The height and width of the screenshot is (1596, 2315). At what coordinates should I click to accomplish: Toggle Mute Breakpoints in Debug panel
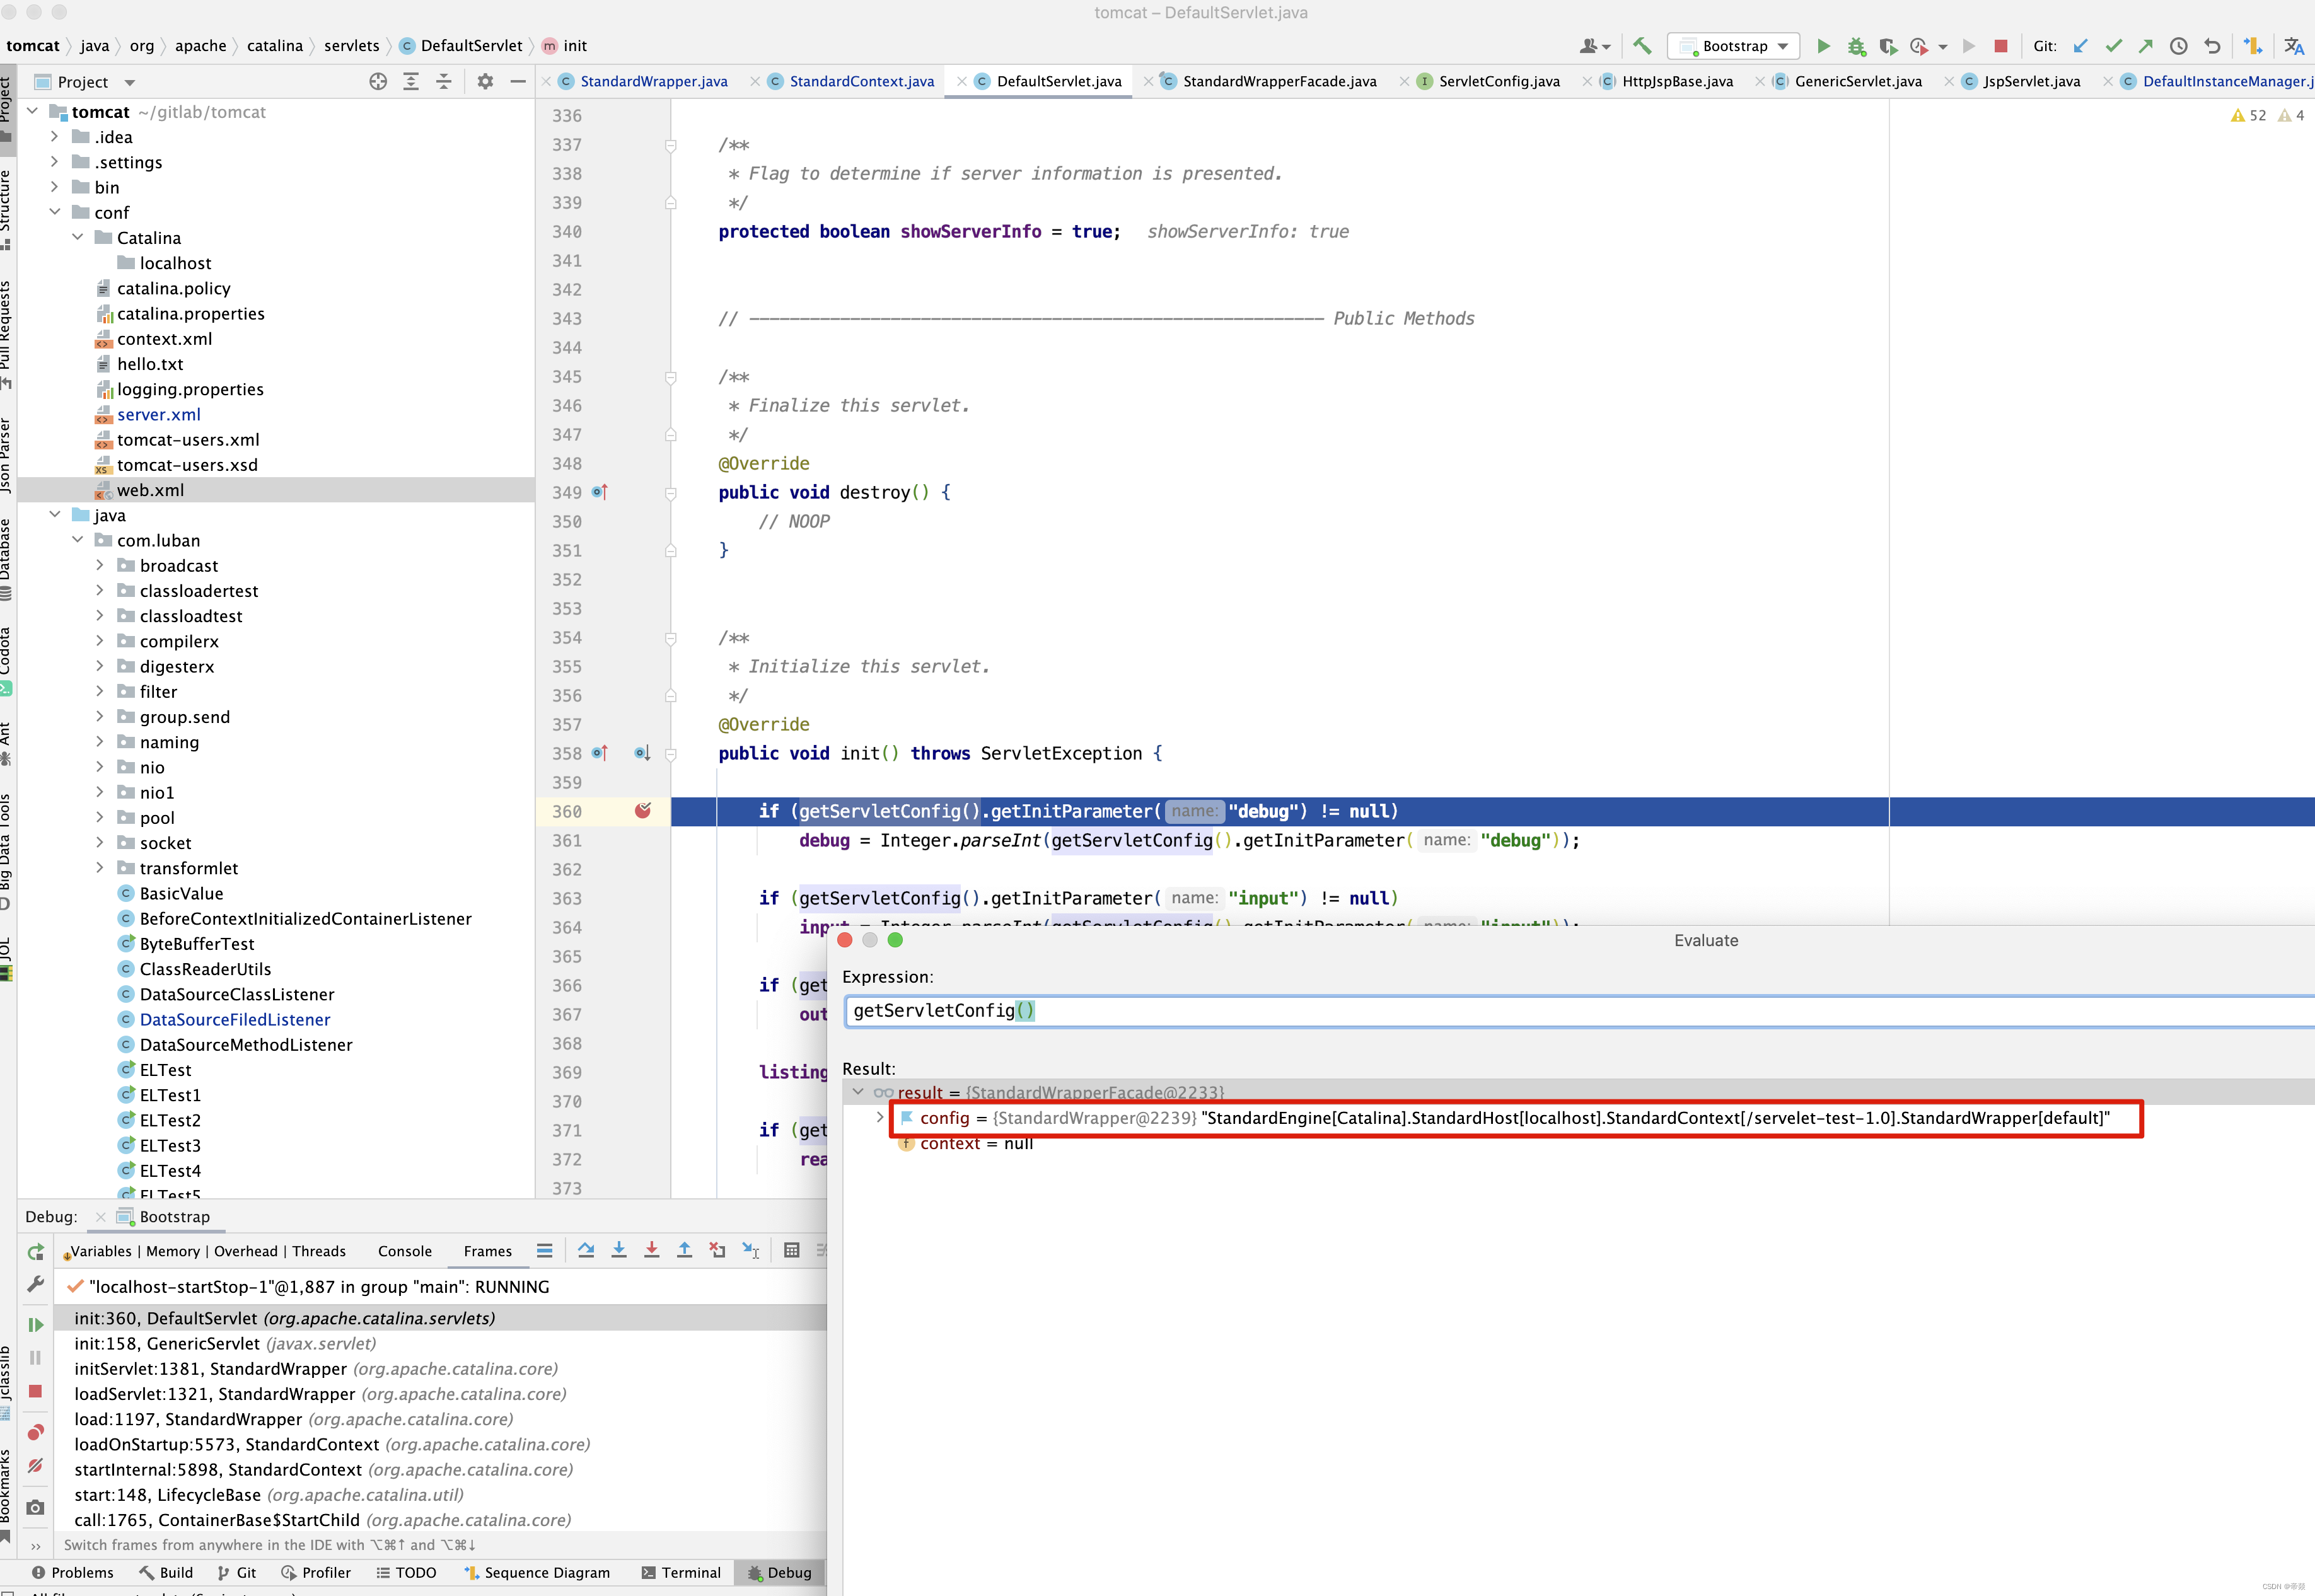point(35,1465)
